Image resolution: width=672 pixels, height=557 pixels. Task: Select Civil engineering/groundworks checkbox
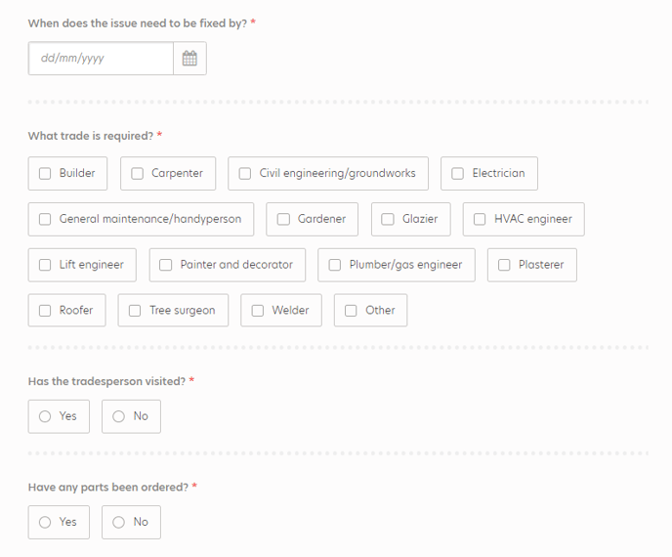pos(245,173)
